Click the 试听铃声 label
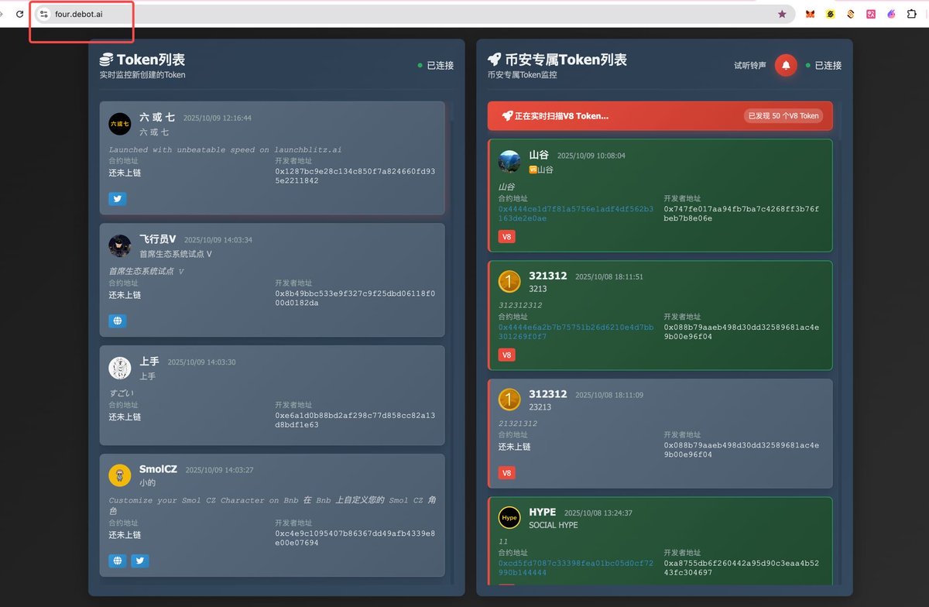The height and width of the screenshot is (607, 929). [x=750, y=65]
